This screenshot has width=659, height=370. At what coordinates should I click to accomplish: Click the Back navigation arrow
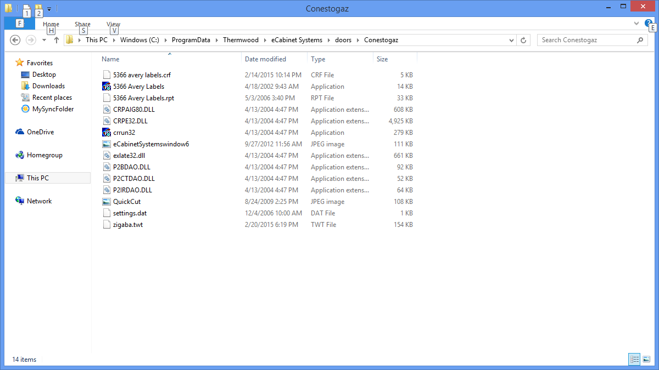point(15,40)
